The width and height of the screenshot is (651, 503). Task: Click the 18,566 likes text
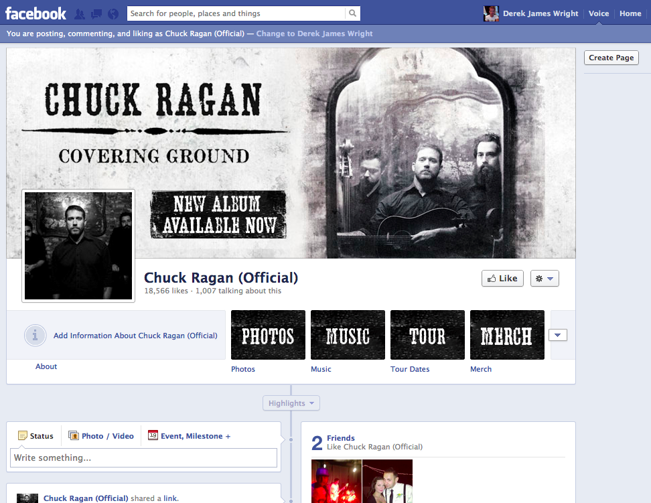click(166, 291)
